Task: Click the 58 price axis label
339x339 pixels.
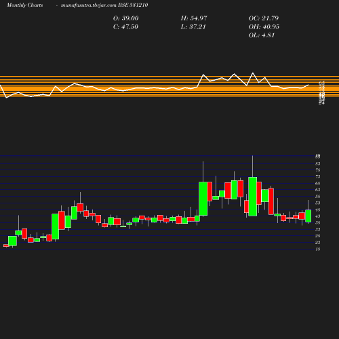Action: tap(318, 197)
